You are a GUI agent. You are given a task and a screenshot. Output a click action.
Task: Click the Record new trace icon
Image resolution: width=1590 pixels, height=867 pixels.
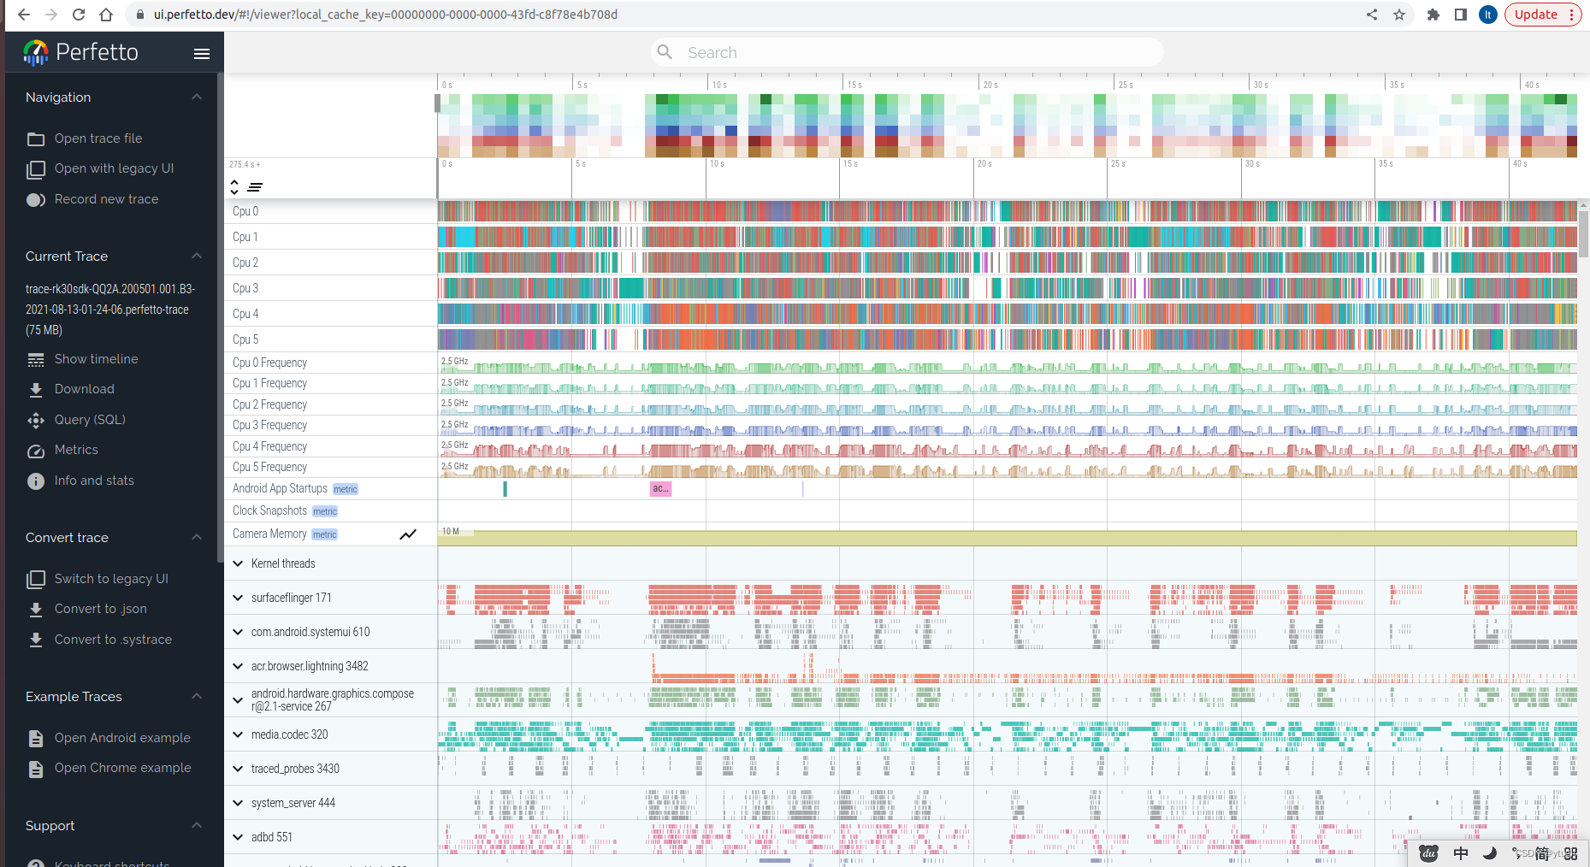36,200
